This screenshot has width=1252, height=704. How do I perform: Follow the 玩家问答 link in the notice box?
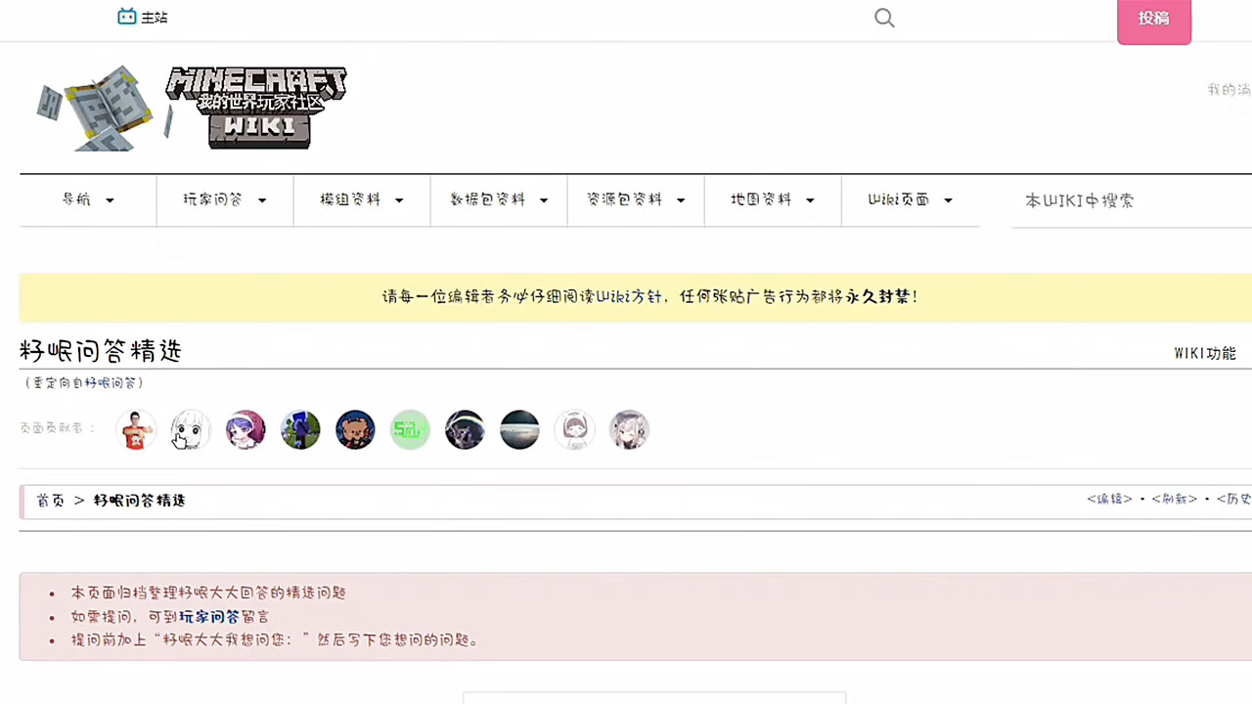[208, 617]
